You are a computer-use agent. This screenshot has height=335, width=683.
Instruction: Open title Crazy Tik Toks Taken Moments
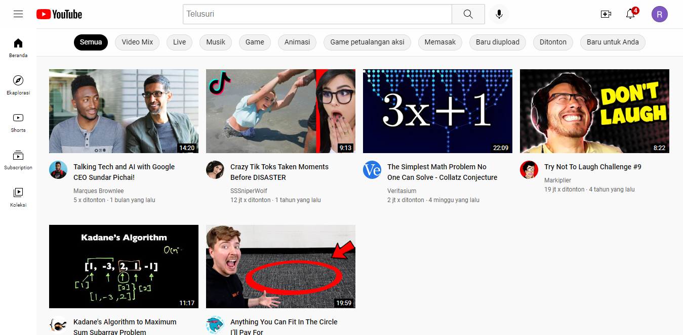(x=279, y=172)
